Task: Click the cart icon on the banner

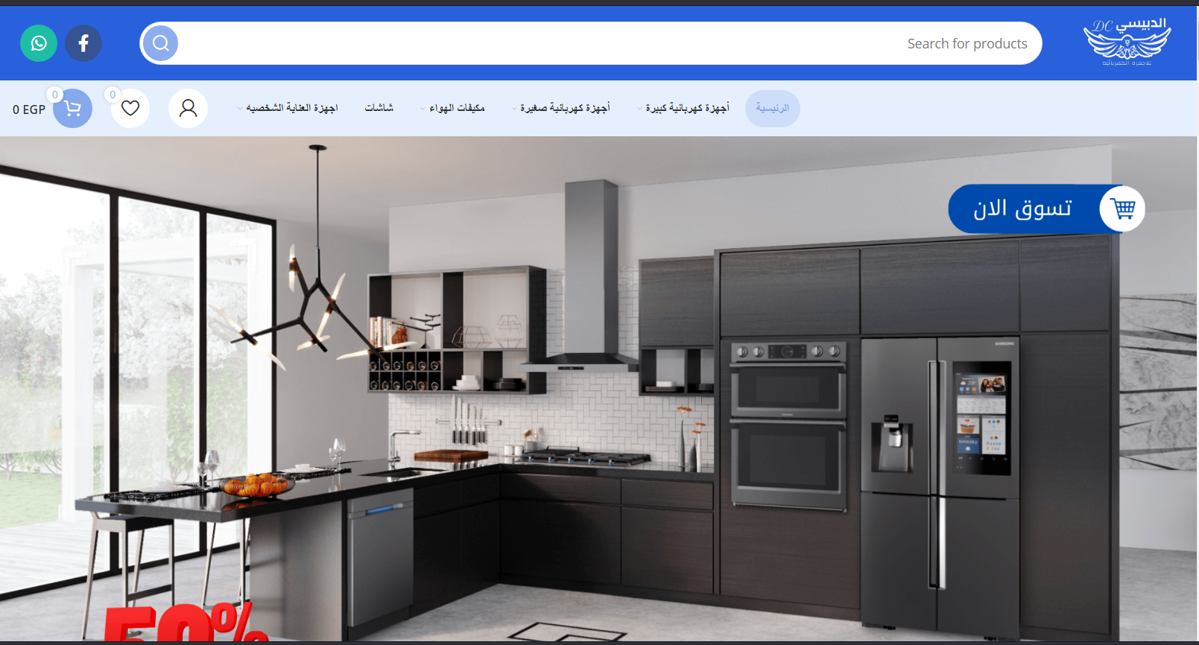Action: (x=1123, y=209)
